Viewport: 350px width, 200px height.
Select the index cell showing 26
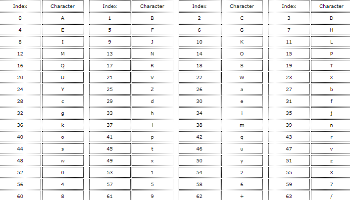pos(199,89)
